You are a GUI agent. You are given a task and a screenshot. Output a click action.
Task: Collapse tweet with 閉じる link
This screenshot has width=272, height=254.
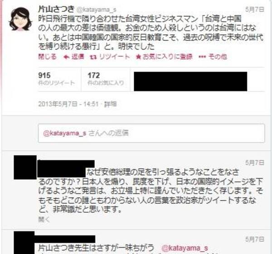[47, 57]
